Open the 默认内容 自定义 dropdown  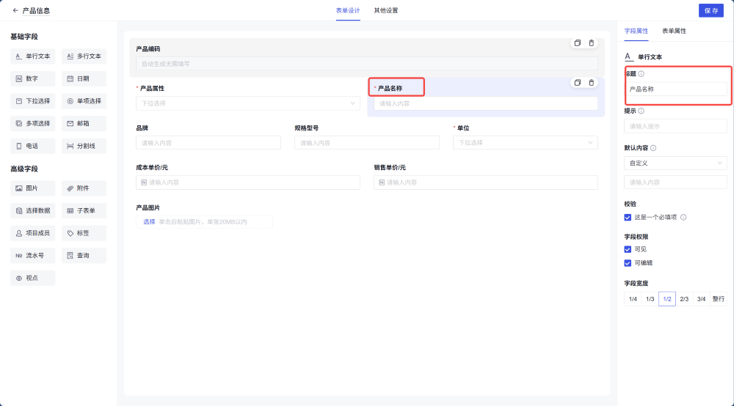tap(675, 163)
